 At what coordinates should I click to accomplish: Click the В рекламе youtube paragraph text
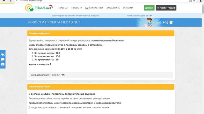coord(62,94)
